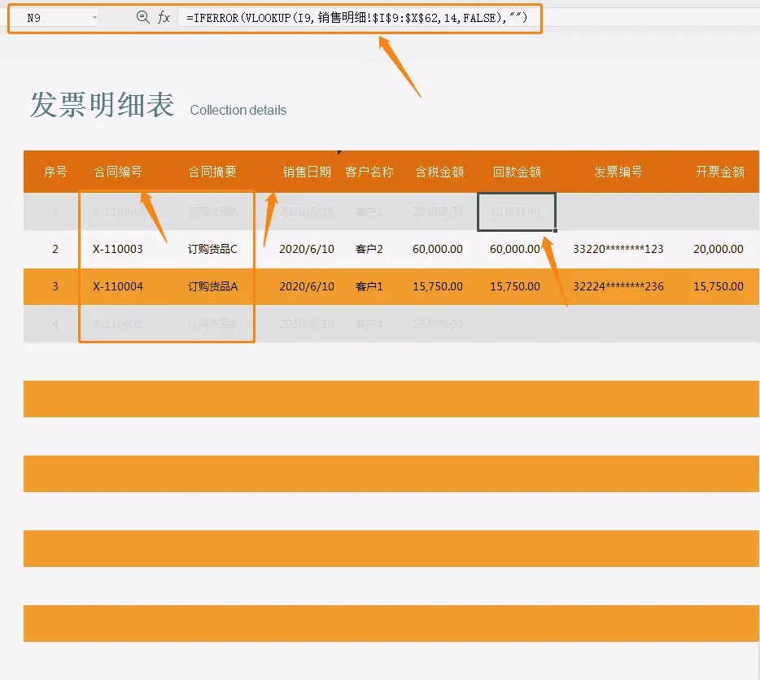
Task: Select the 2020/6/10 date in row 2
Action: (306, 249)
